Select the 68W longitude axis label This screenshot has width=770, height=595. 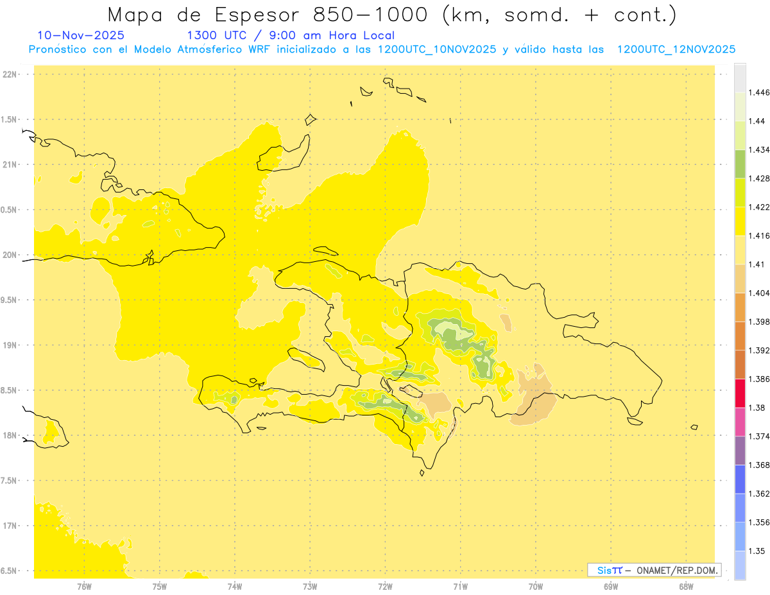point(686,586)
